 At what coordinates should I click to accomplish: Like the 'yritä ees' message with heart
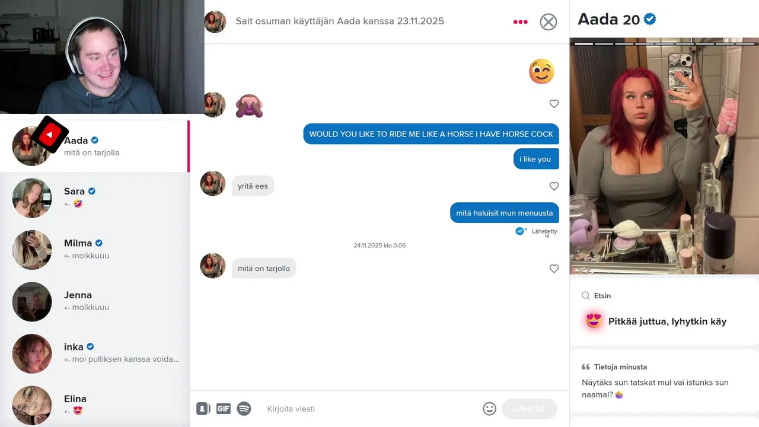(x=554, y=186)
